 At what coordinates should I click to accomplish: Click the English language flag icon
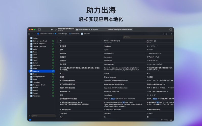pyautogui.click(x=31, y=38)
